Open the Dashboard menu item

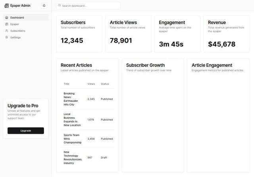[26, 17]
